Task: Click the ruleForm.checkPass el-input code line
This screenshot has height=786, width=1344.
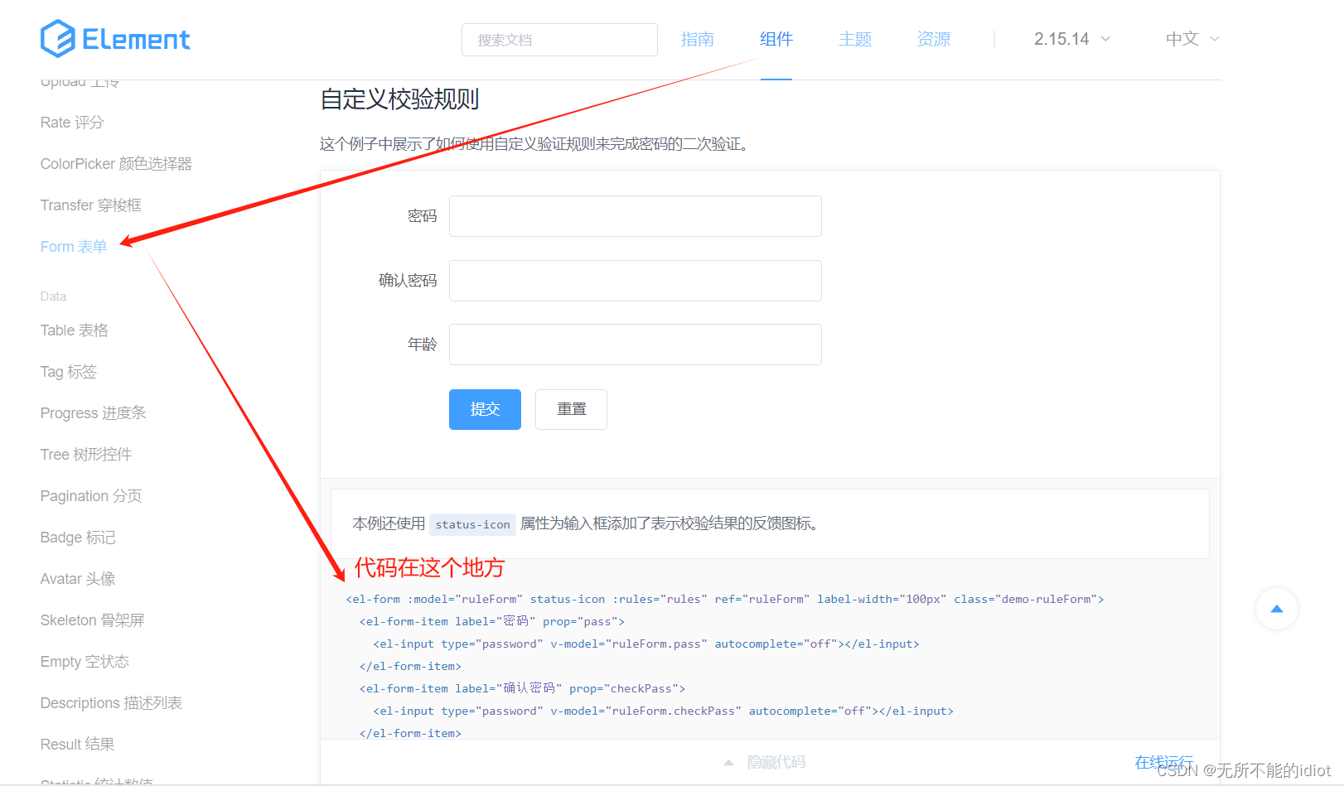Action: 663,711
